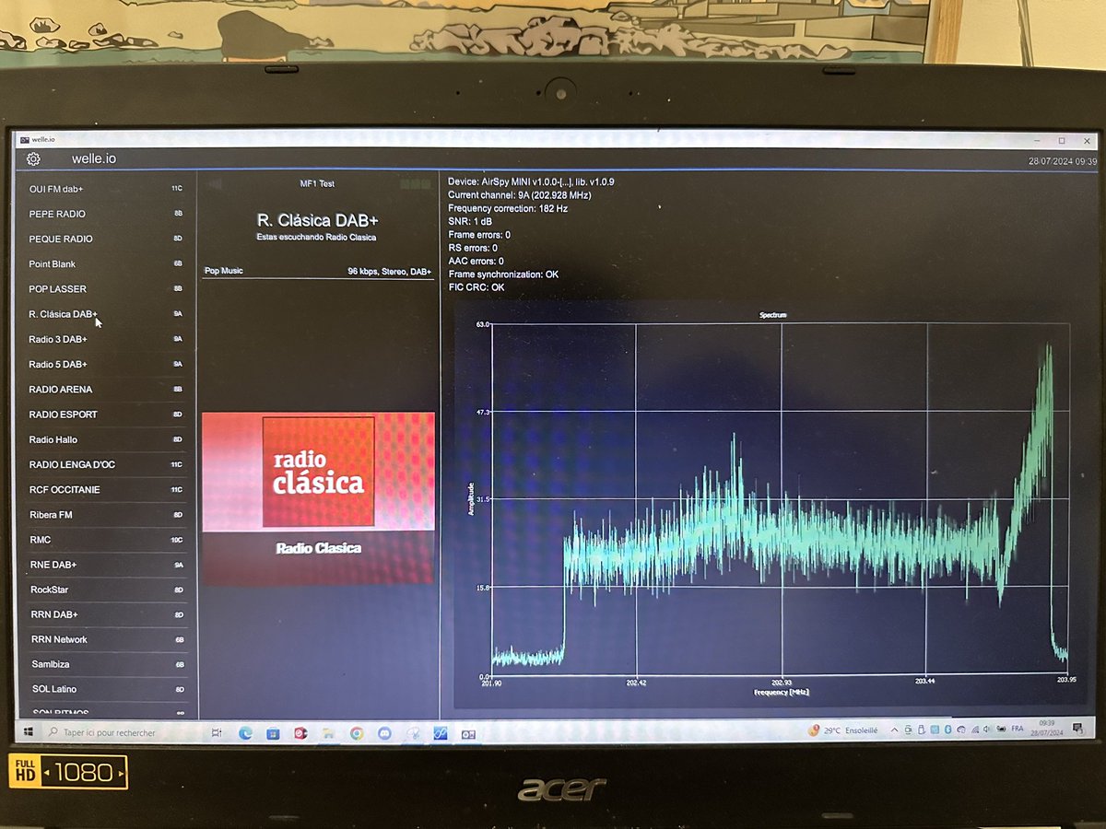1106x829 pixels.
Task: Click the Radio Clasica slideshow image
Action: point(318,498)
